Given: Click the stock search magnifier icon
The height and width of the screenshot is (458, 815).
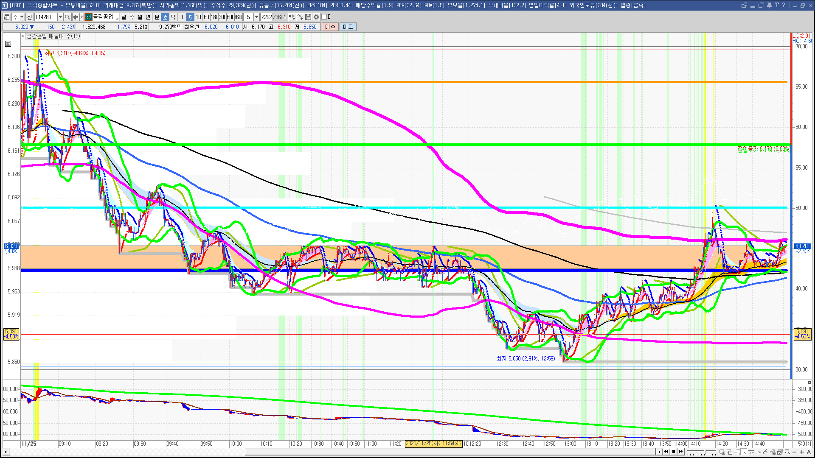Looking at the screenshot, I should (67, 17).
